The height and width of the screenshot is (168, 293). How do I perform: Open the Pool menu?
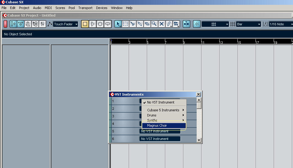(72, 8)
